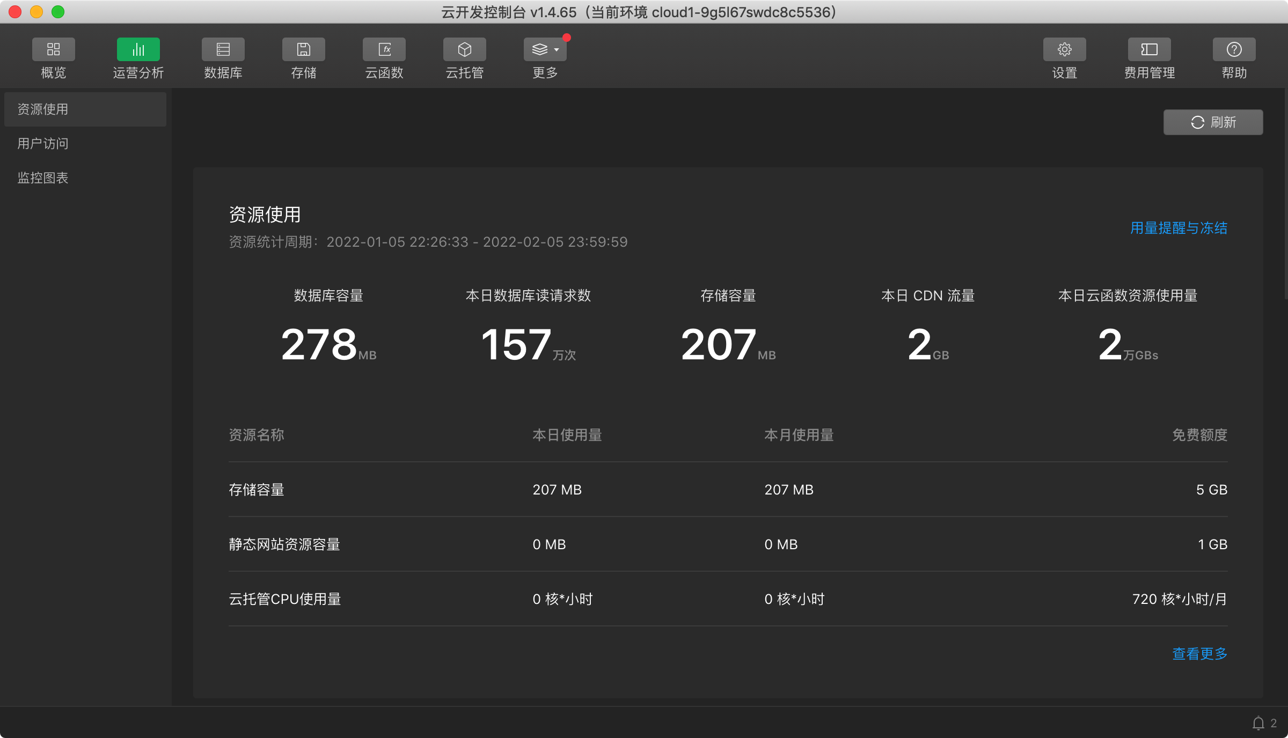1288x738 pixels.
Task: Open the 费用管理 billing icon
Action: [1149, 50]
